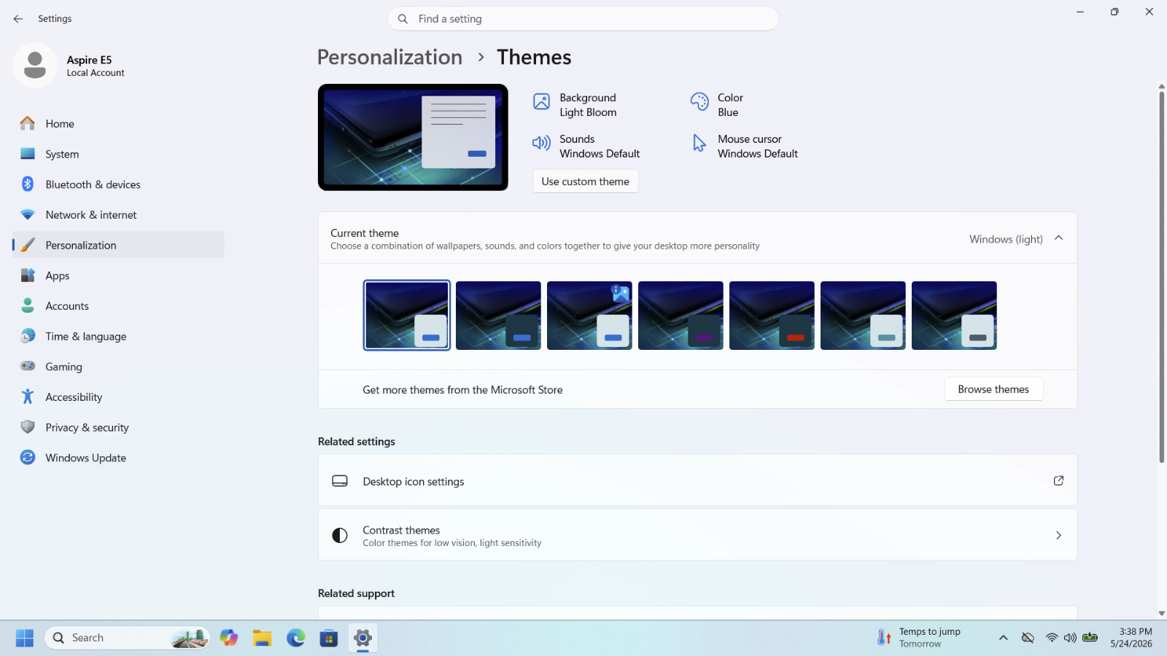
Task: Open Privacy & security via the shield icon
Action: [28, 427]
